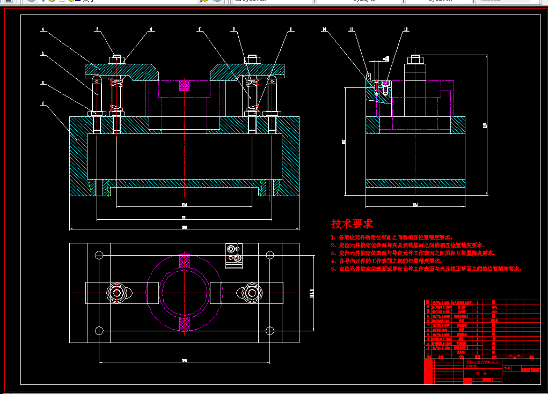Select balloon number 1 leader label

42,103
